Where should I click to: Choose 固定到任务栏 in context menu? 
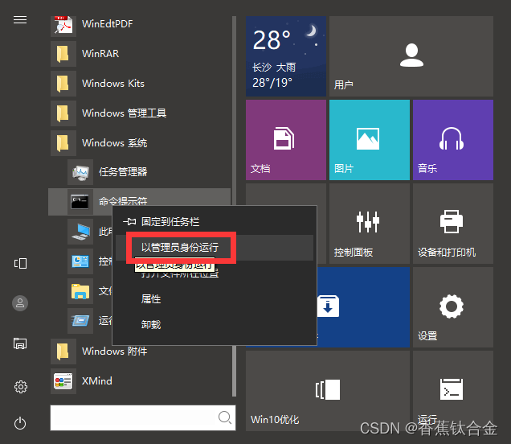coord(215,222)
